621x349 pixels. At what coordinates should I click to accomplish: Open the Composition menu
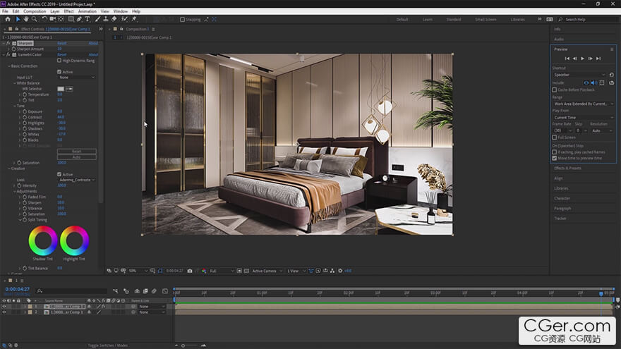(35, 11)
